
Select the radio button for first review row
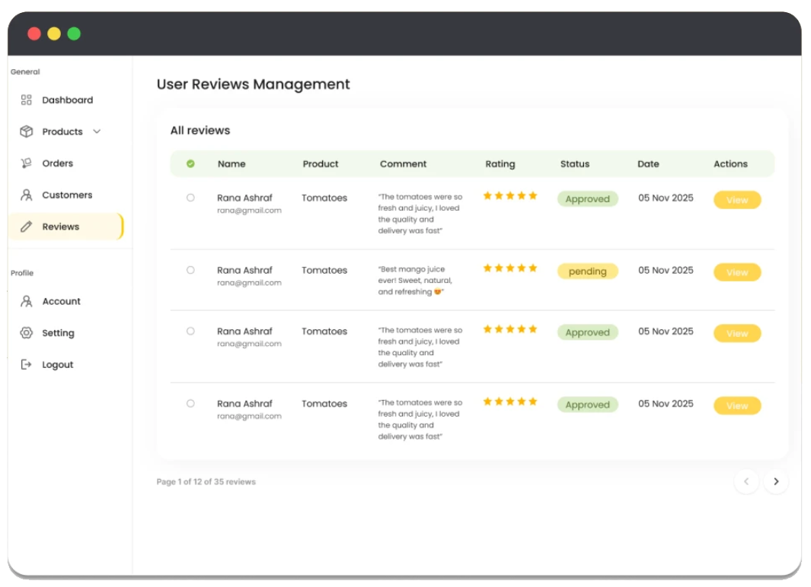pyautogui.click(x=190, y=198)
